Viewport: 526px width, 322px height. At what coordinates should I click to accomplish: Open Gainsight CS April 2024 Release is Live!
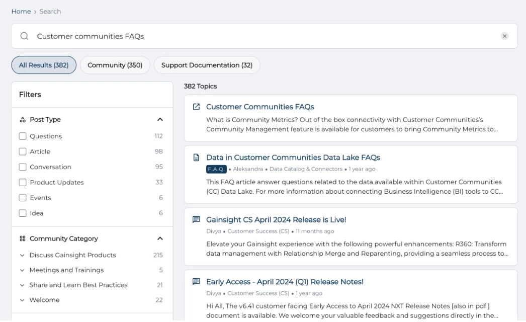tap(276, 219)
